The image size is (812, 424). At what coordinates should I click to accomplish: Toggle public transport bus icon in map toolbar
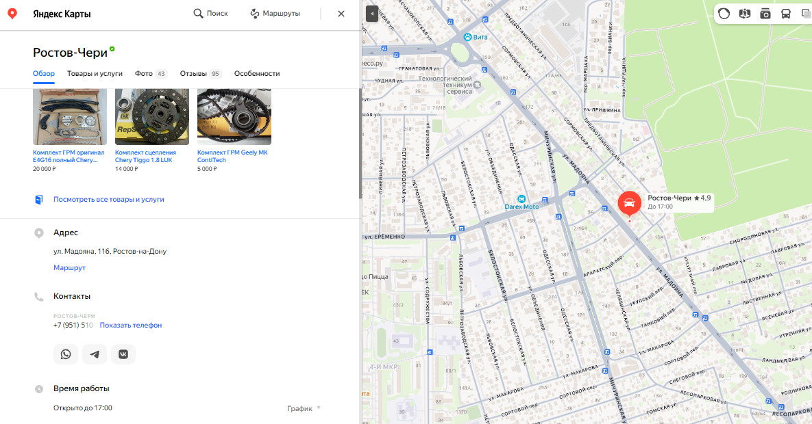(x=785, y=14)
